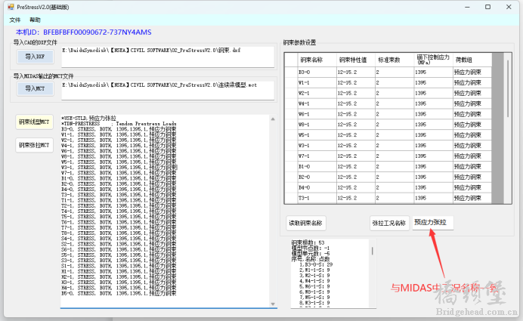Click the 2,W1-1-S: 9 entry in info box

314,270
